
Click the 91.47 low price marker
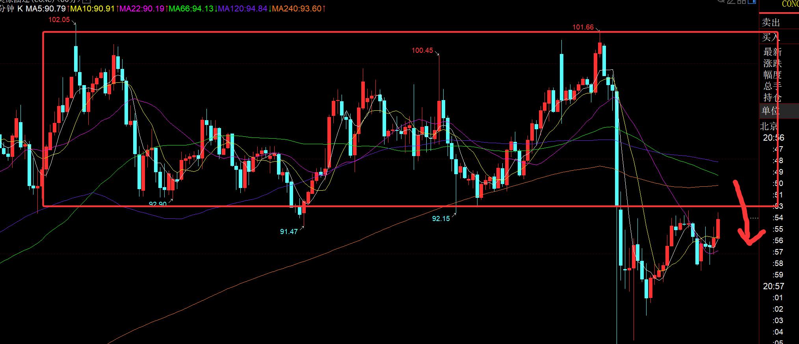288,232
